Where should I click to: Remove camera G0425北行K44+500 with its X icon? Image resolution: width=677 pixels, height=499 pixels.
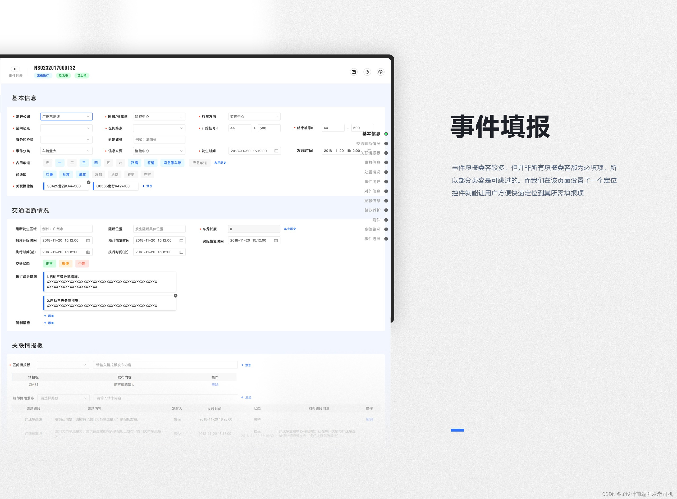click(89, 182)
